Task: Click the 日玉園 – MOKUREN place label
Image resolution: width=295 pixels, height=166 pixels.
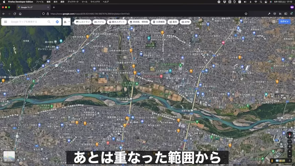Action: [10, 77]
